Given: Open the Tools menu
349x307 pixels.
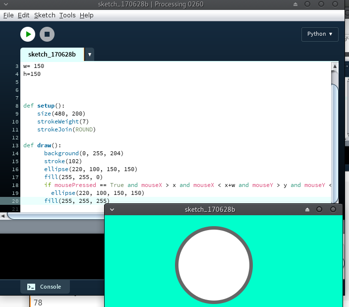Looking at the screenshot, I should click(x=67, y=15).
